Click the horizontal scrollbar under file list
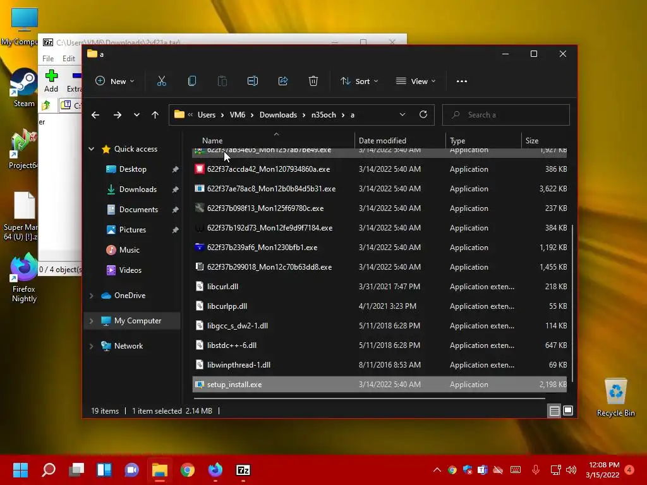 (369, 398)
